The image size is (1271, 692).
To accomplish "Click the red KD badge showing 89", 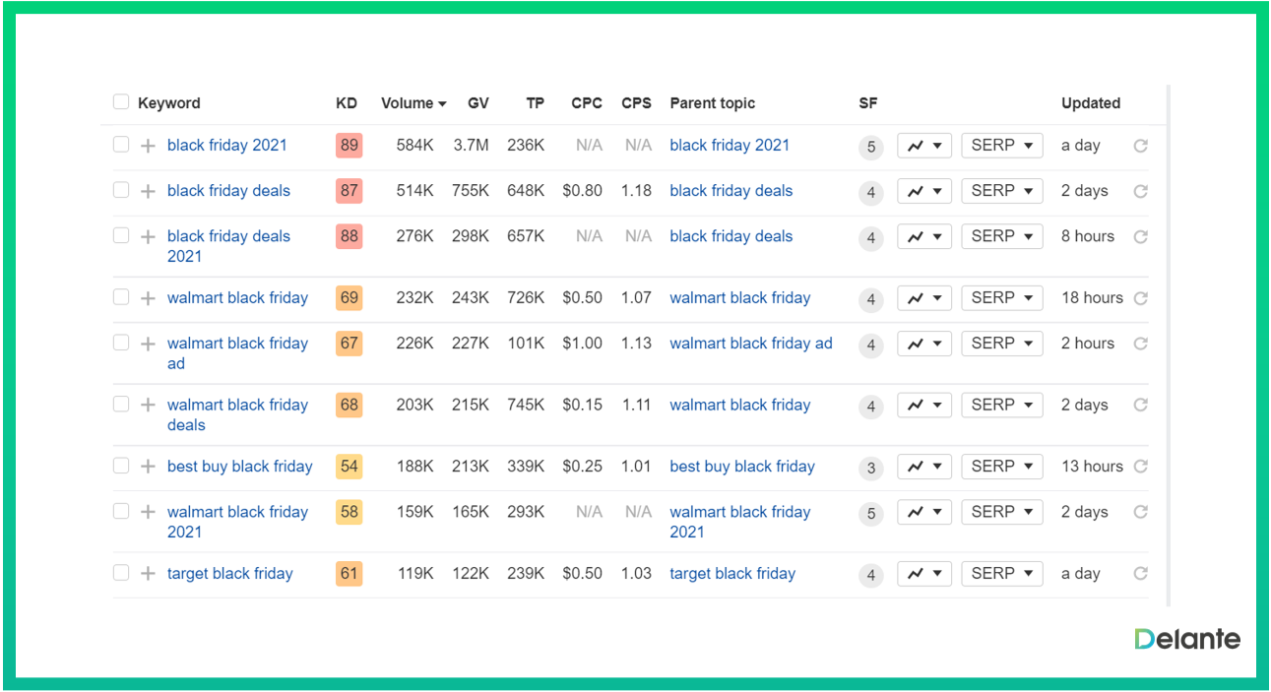I will (349, 146).
